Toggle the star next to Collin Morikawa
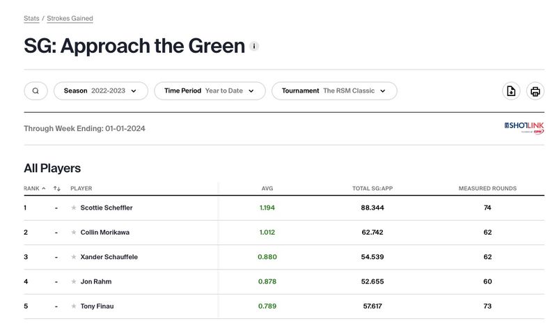Screen dimensions: 557x328 pyautogui.click(x=74, y=233)
